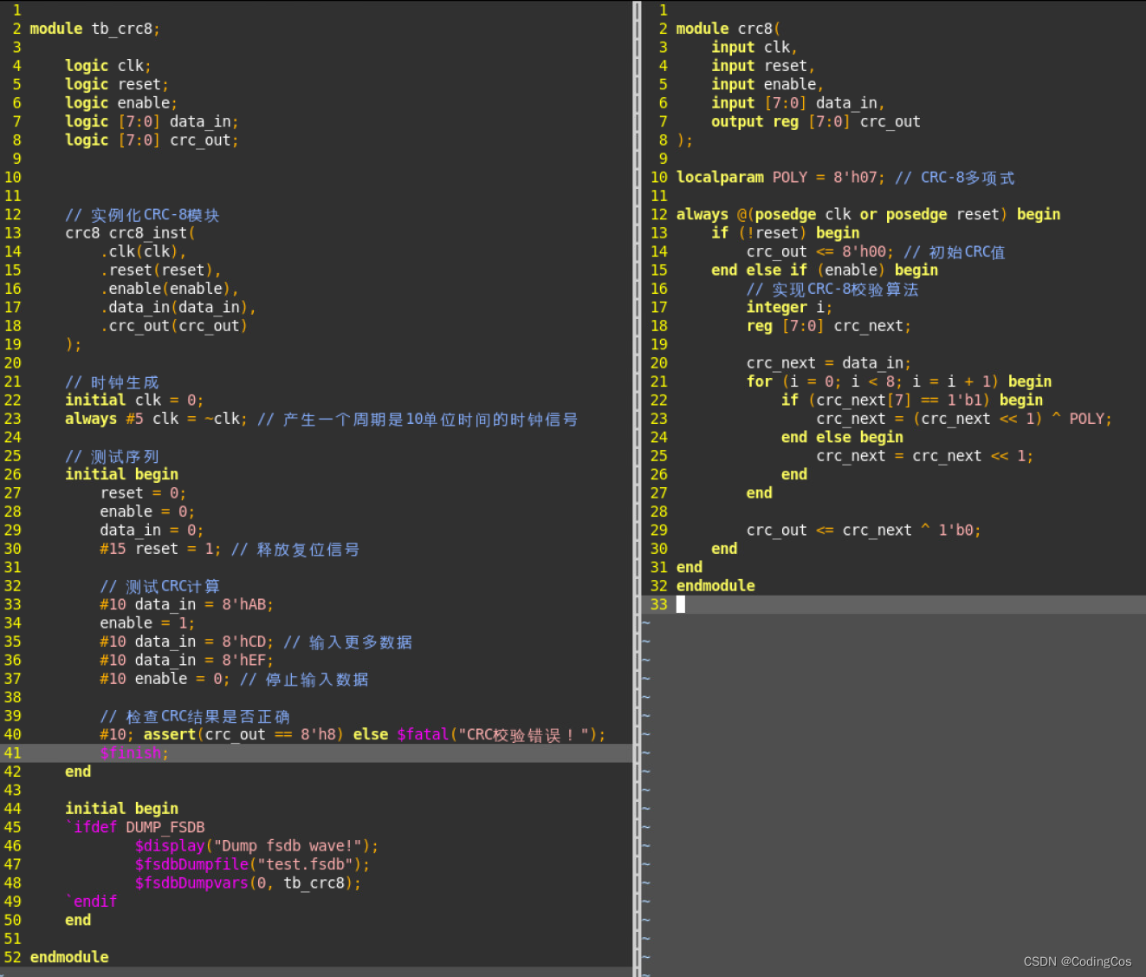Image resolution: width=1146 pixels, height=977 pixels.
Task: Click 'localparam POLY = 8'h07;' line
Action: [x=780, y=178]
